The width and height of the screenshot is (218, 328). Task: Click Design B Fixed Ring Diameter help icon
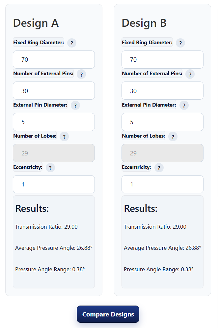(x=180, y=43)
